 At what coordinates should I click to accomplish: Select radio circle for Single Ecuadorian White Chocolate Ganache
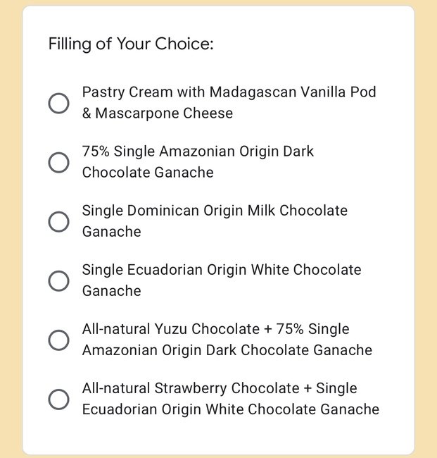click(x=58, y=281)
